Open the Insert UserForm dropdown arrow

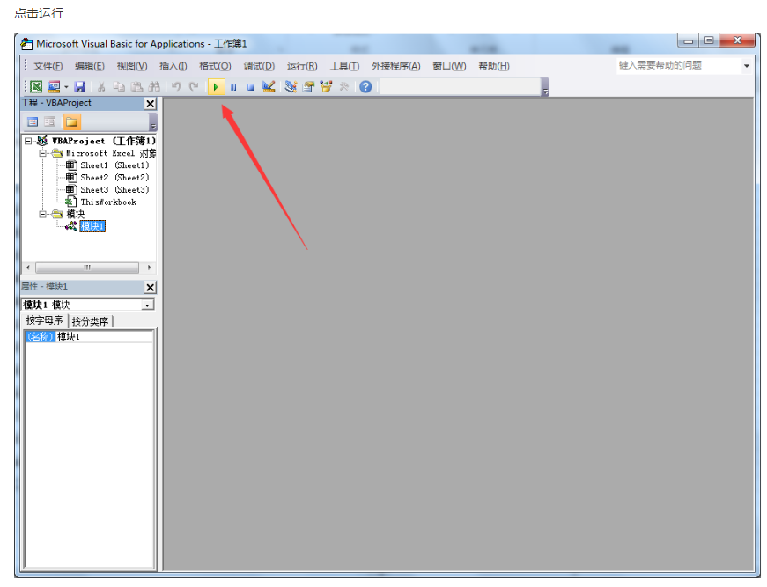click(66, 87)
